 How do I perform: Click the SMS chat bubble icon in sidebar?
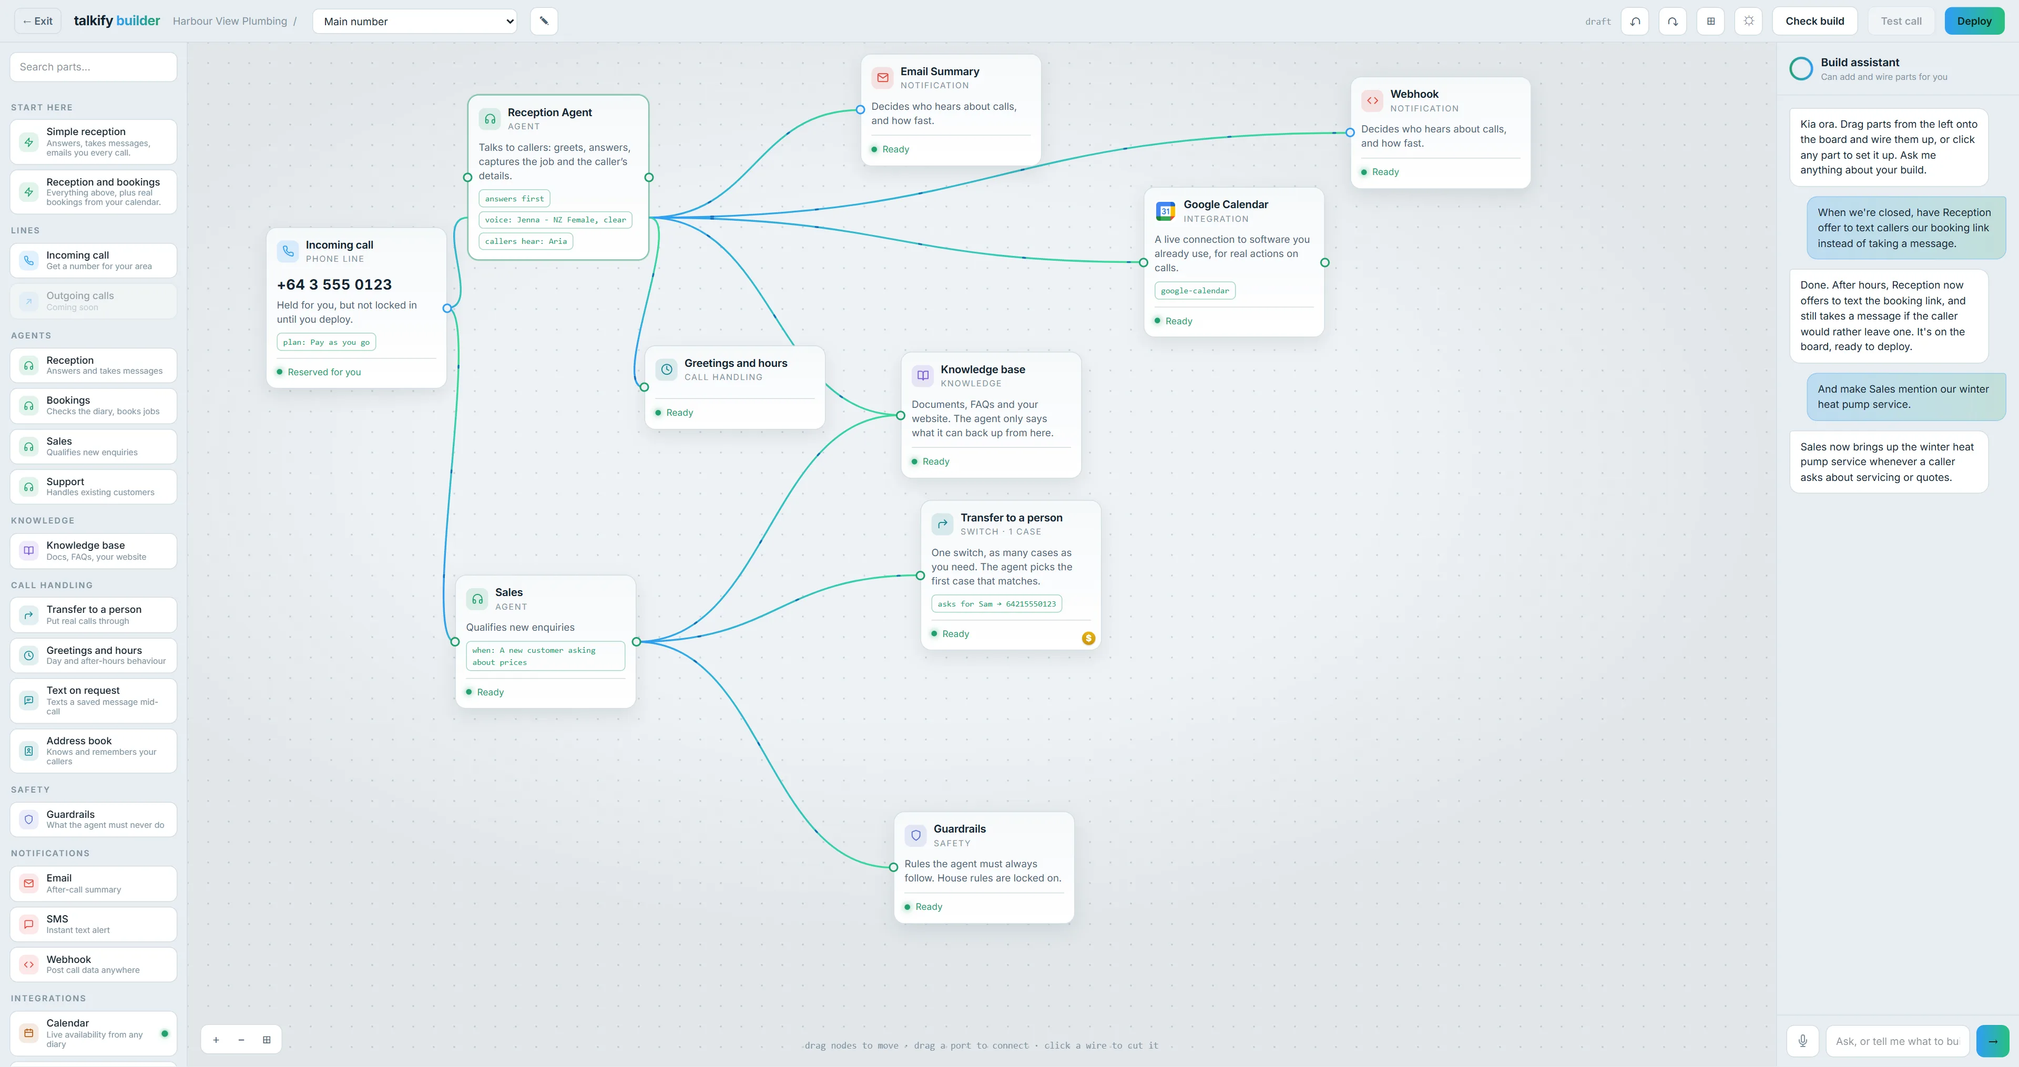point(29,925)
